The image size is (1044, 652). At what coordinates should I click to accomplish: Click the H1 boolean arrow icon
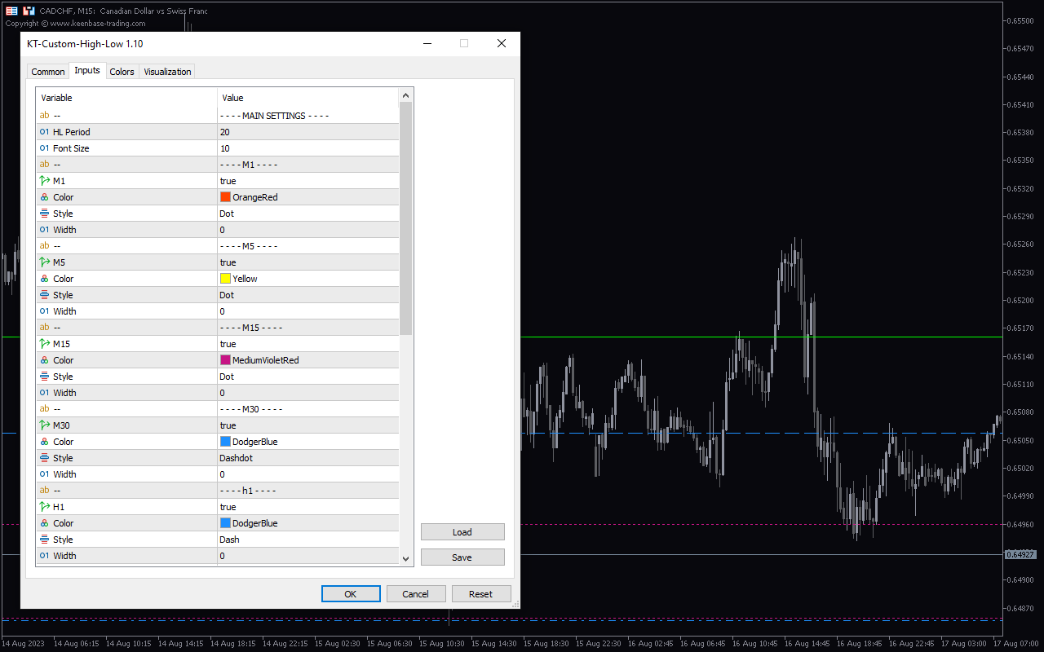45,507
